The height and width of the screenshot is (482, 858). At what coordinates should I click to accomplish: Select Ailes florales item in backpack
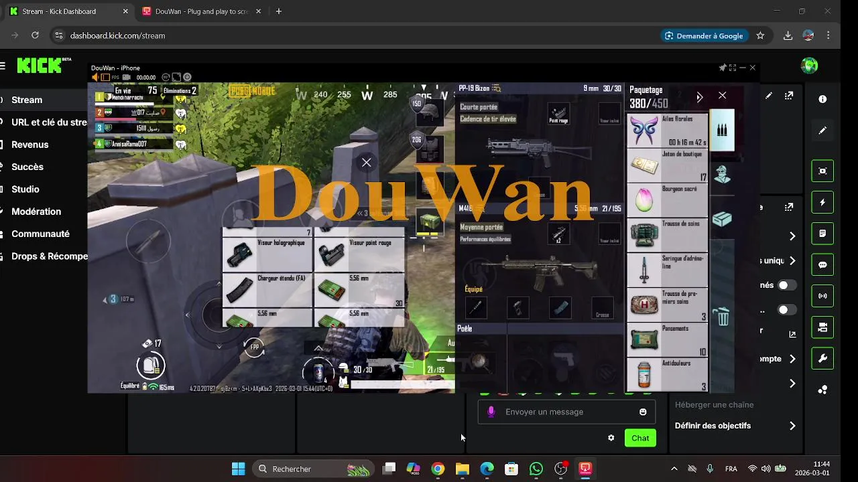click(x=667, y=131)
